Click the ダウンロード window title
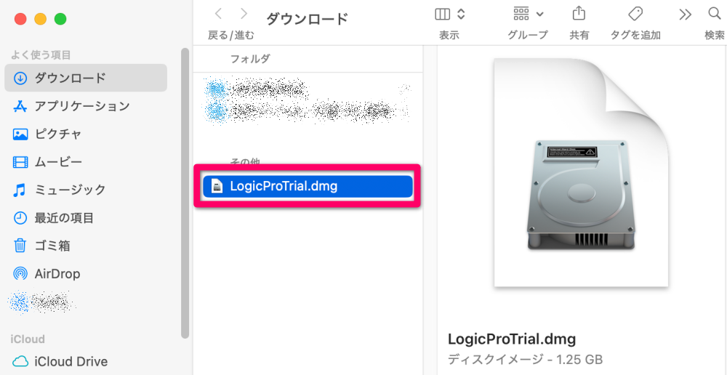Viewport: 727px width, 375px height. [x=307, y=19]
